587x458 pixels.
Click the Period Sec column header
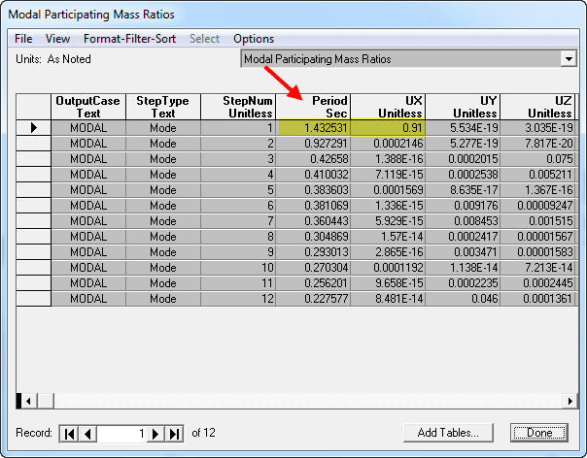pyautogui.click(x=313, y=107)
